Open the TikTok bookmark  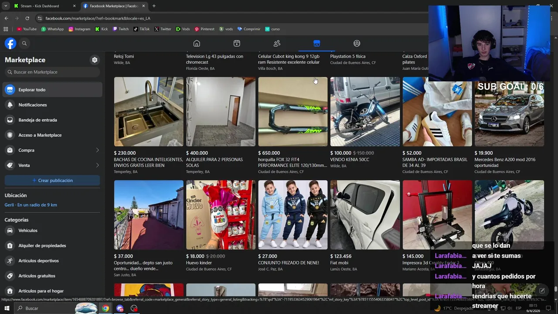pos(142,29)
